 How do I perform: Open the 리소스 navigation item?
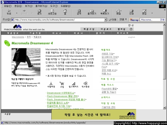pyautogui.click(x=57, y=33)
